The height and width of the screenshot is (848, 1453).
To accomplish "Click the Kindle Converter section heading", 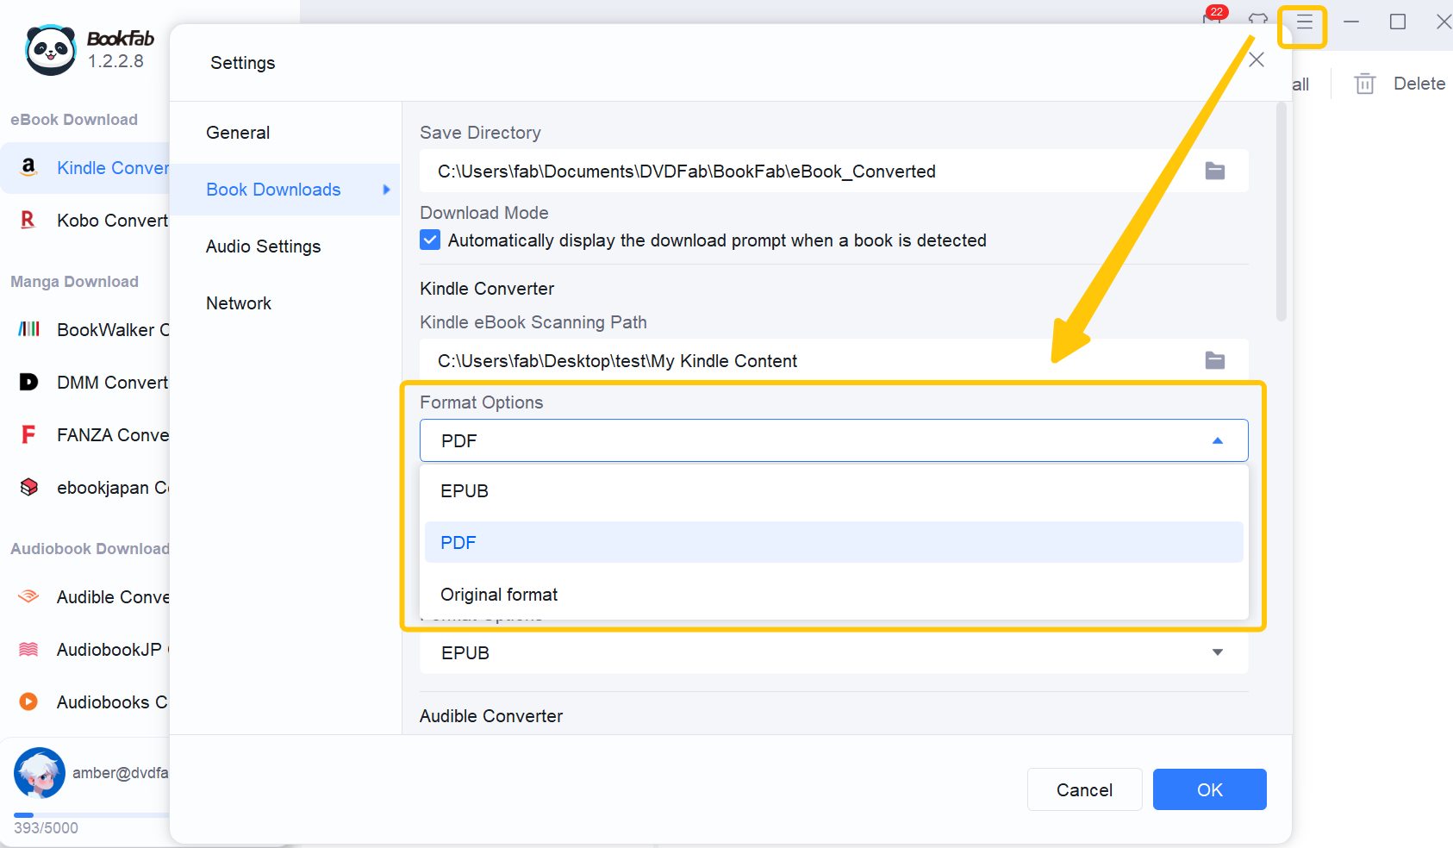I will coord(487,289).
